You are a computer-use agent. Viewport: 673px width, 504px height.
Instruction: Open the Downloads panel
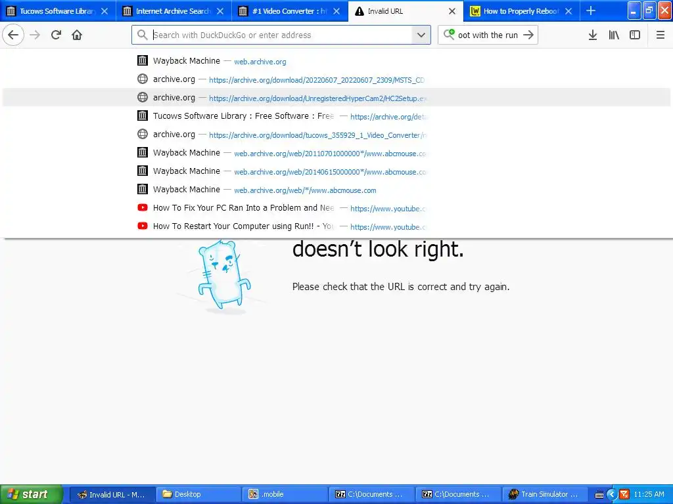tap(593, 35)
